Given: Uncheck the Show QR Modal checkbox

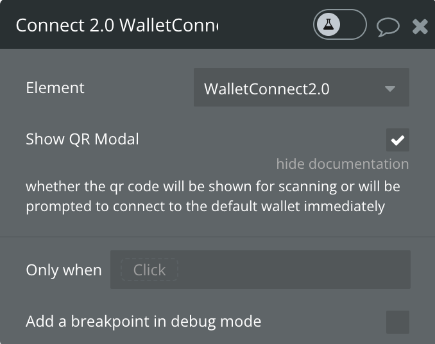Looking at the screenshot, I should (x=398, y=140).
